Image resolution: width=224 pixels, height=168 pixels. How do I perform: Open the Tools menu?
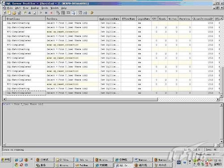click(45, 8)
